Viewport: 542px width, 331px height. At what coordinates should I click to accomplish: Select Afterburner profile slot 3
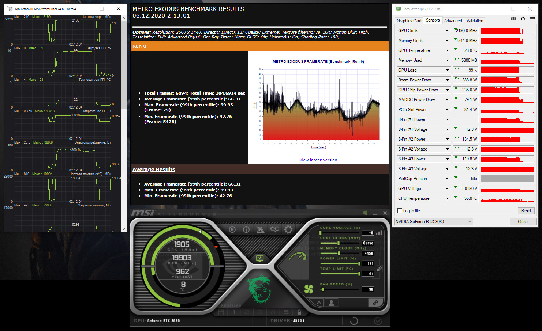(260, 312)
